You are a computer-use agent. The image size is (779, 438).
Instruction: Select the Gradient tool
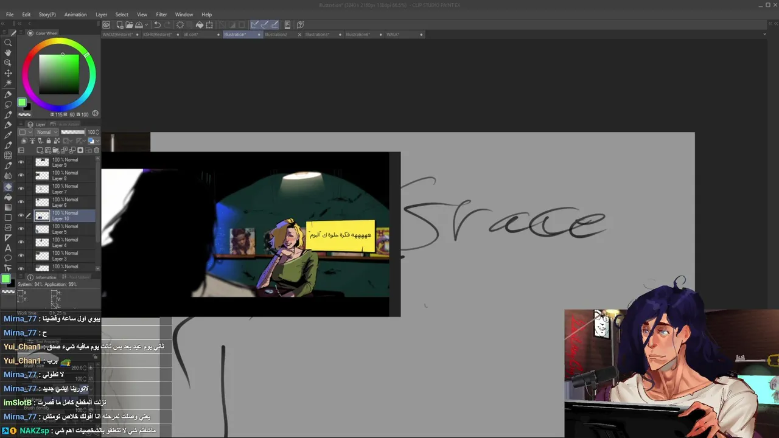(x=8, y=207)
